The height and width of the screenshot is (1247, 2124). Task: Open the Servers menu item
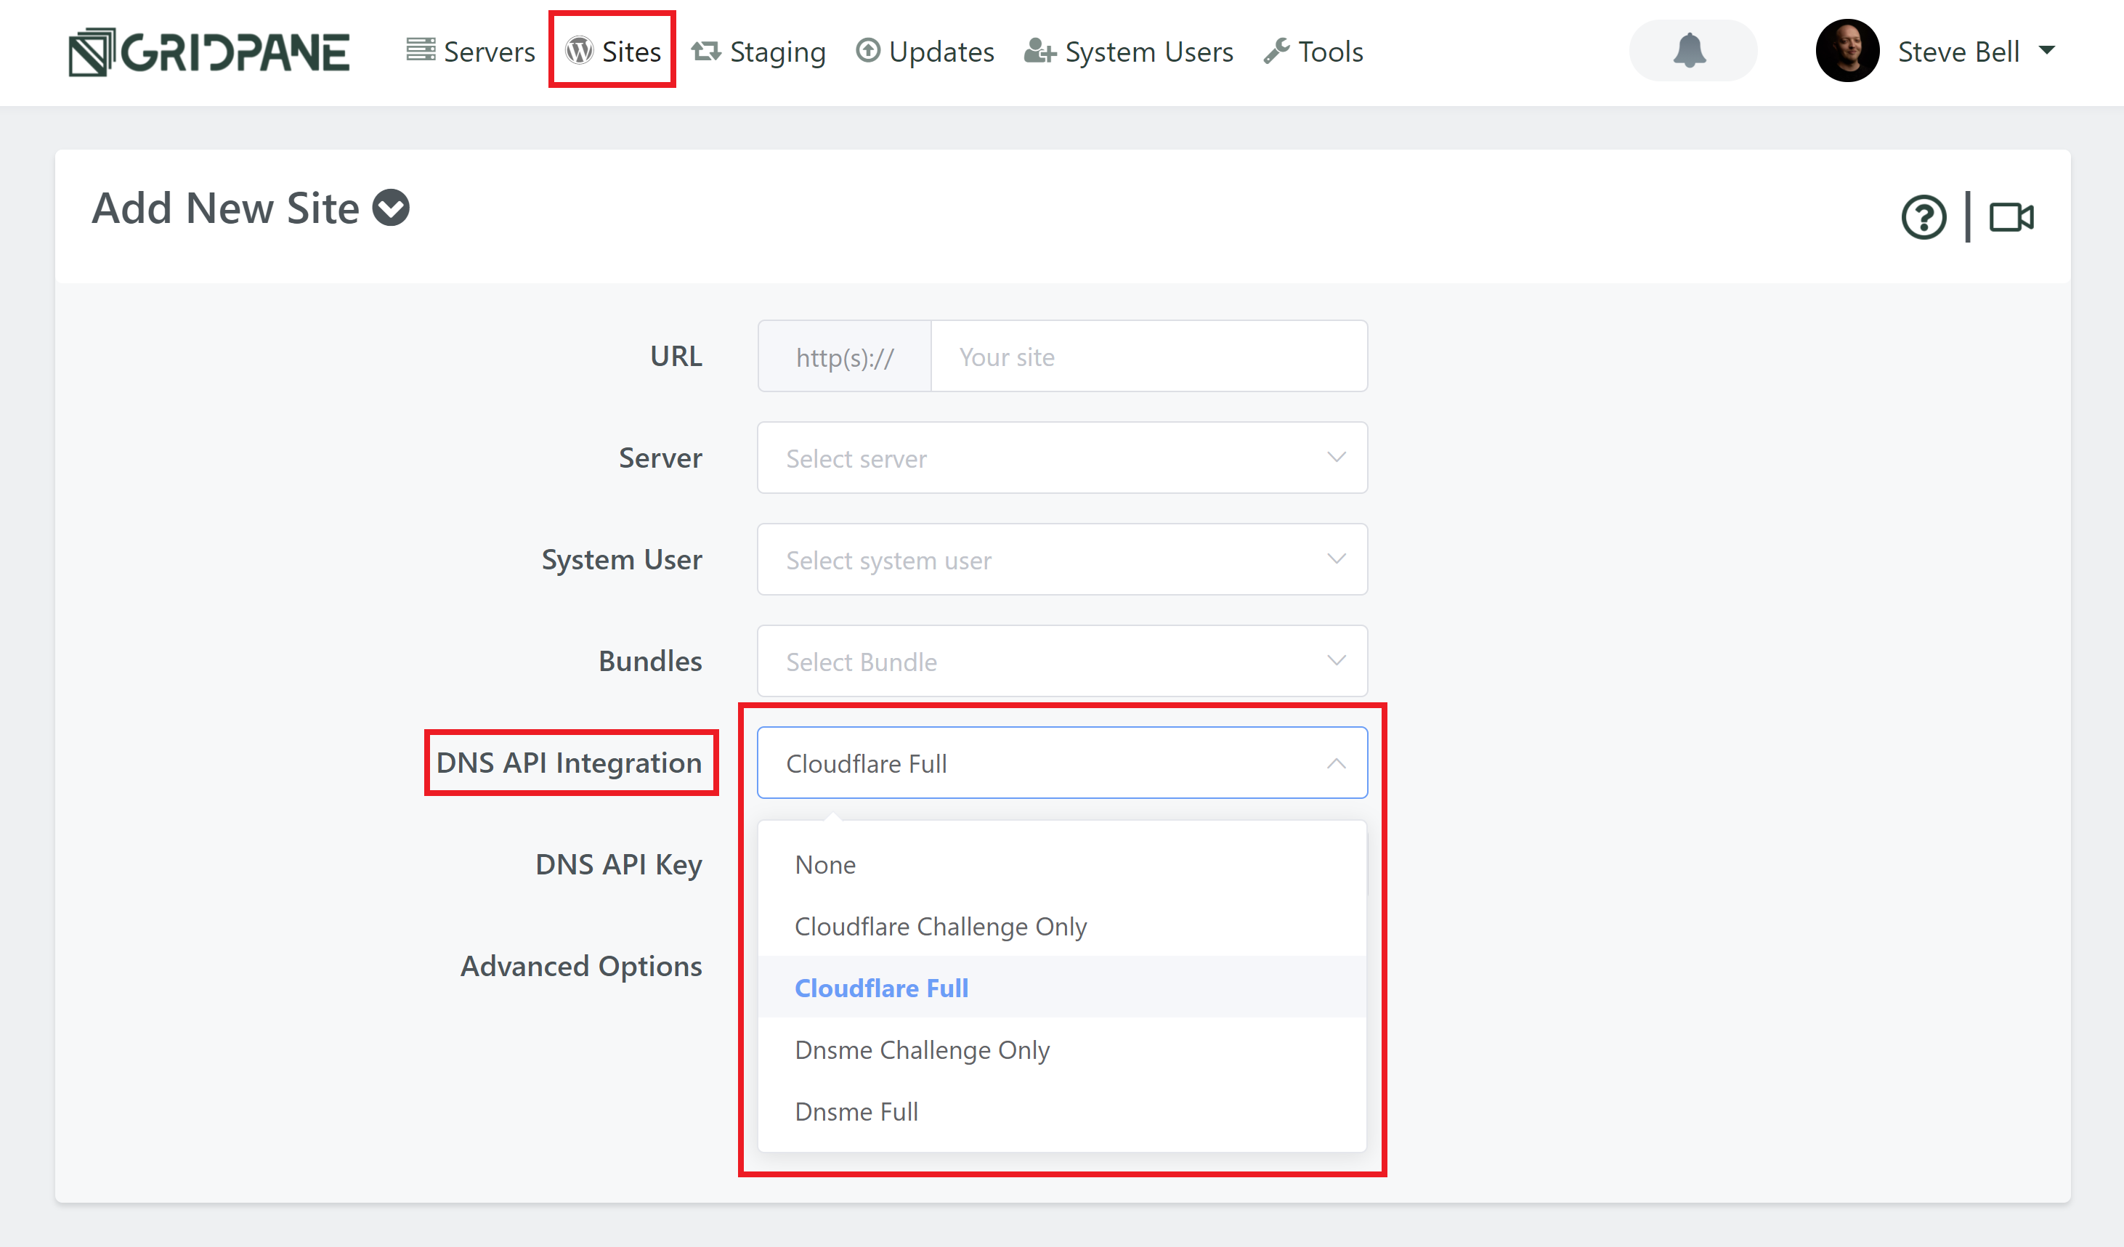(470, 52)
